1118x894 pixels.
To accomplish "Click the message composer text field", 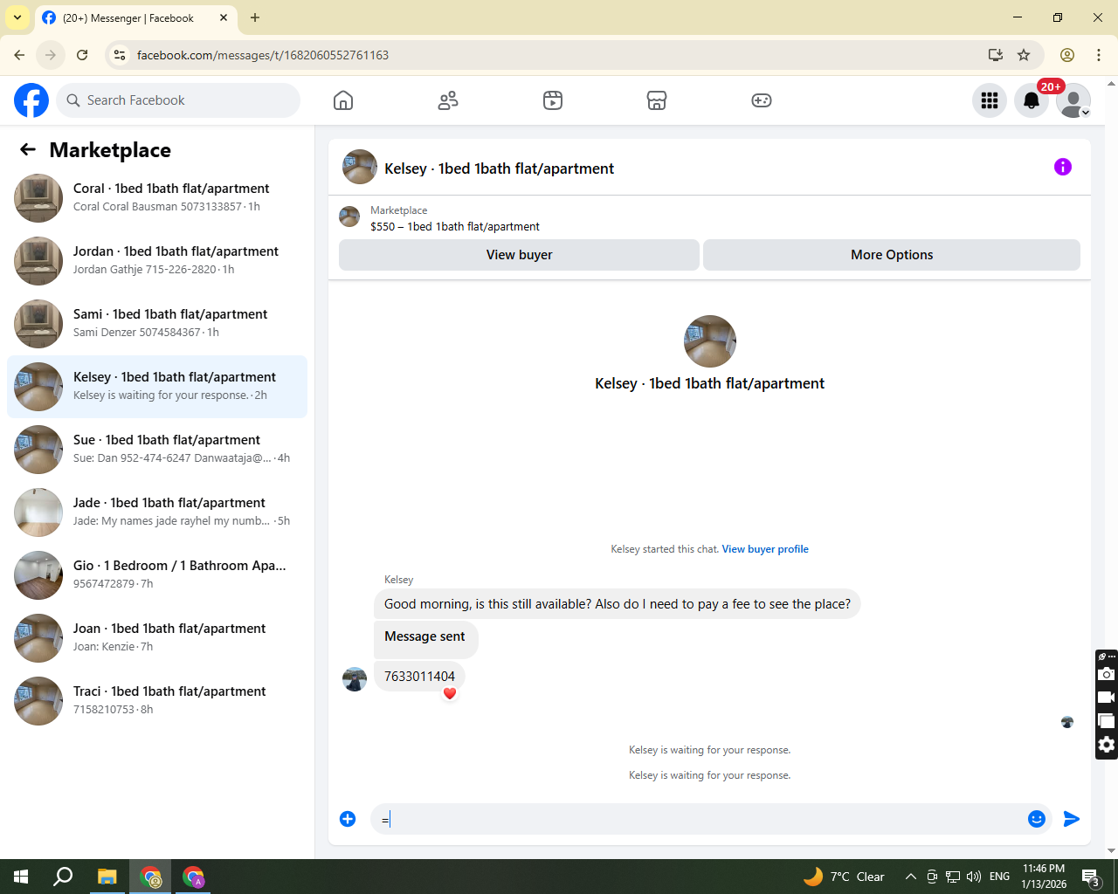I will point(699,819).
